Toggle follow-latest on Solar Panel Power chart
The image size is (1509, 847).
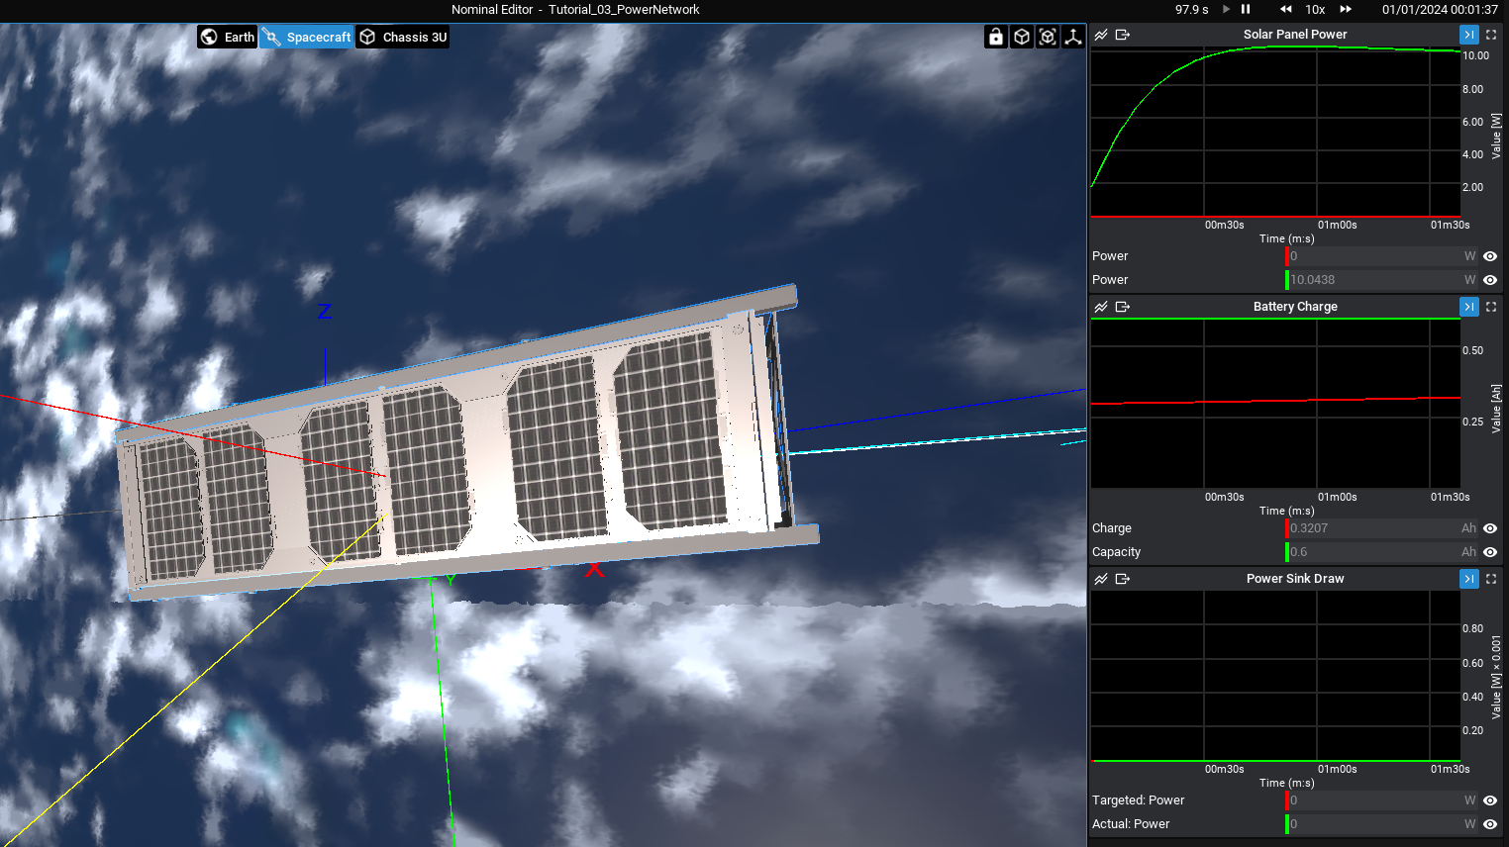coord(1469,35)
